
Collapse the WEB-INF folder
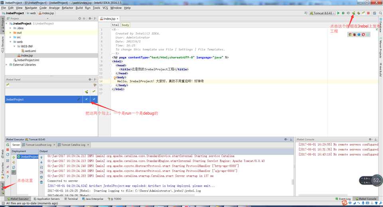coord(14,46)
